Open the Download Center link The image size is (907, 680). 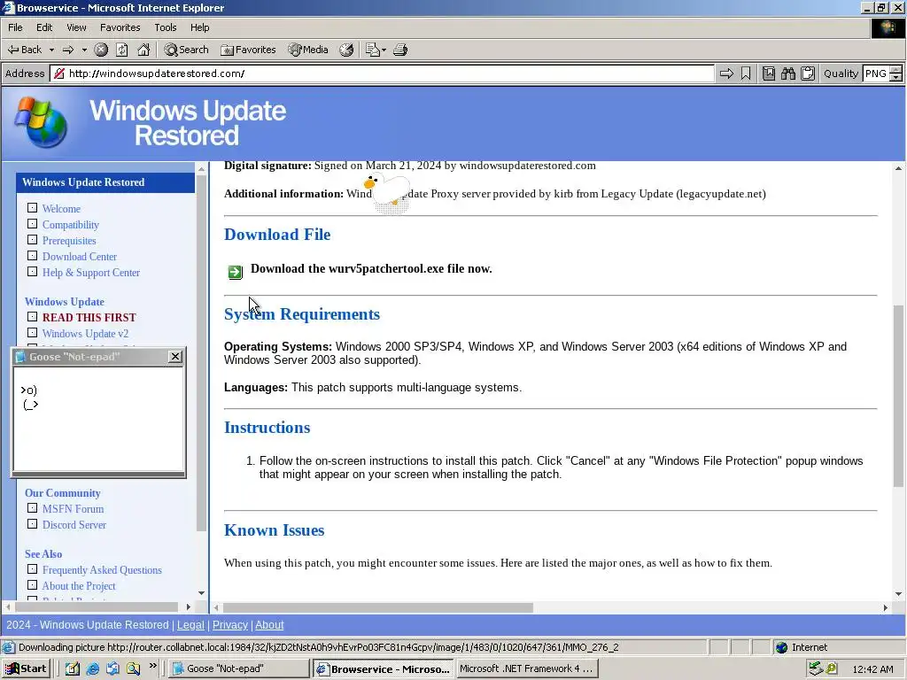[x=79, y=257]
